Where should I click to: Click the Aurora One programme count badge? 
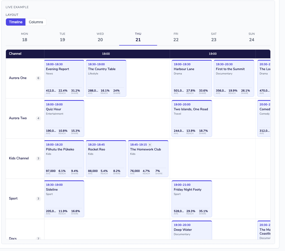coord(38,78)
